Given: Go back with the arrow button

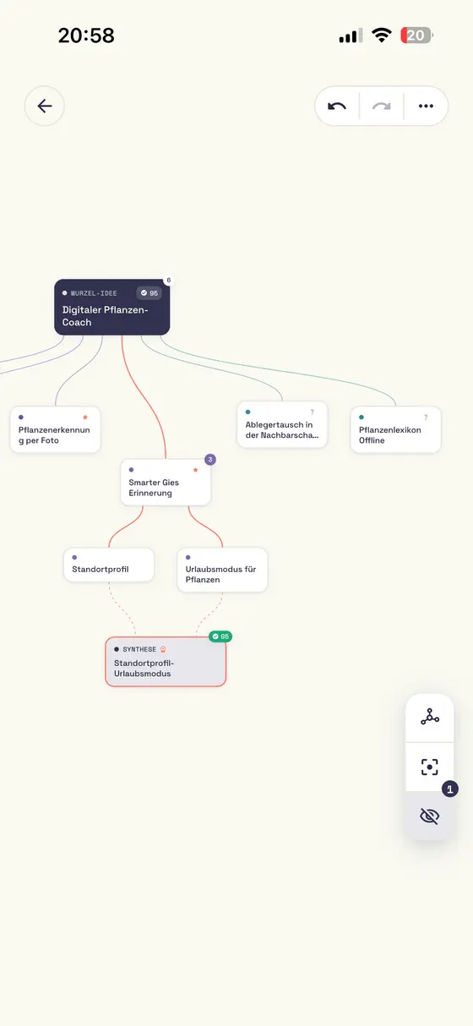Looking at the screenshot, I should pyautogui.click(x=45, y=106).
